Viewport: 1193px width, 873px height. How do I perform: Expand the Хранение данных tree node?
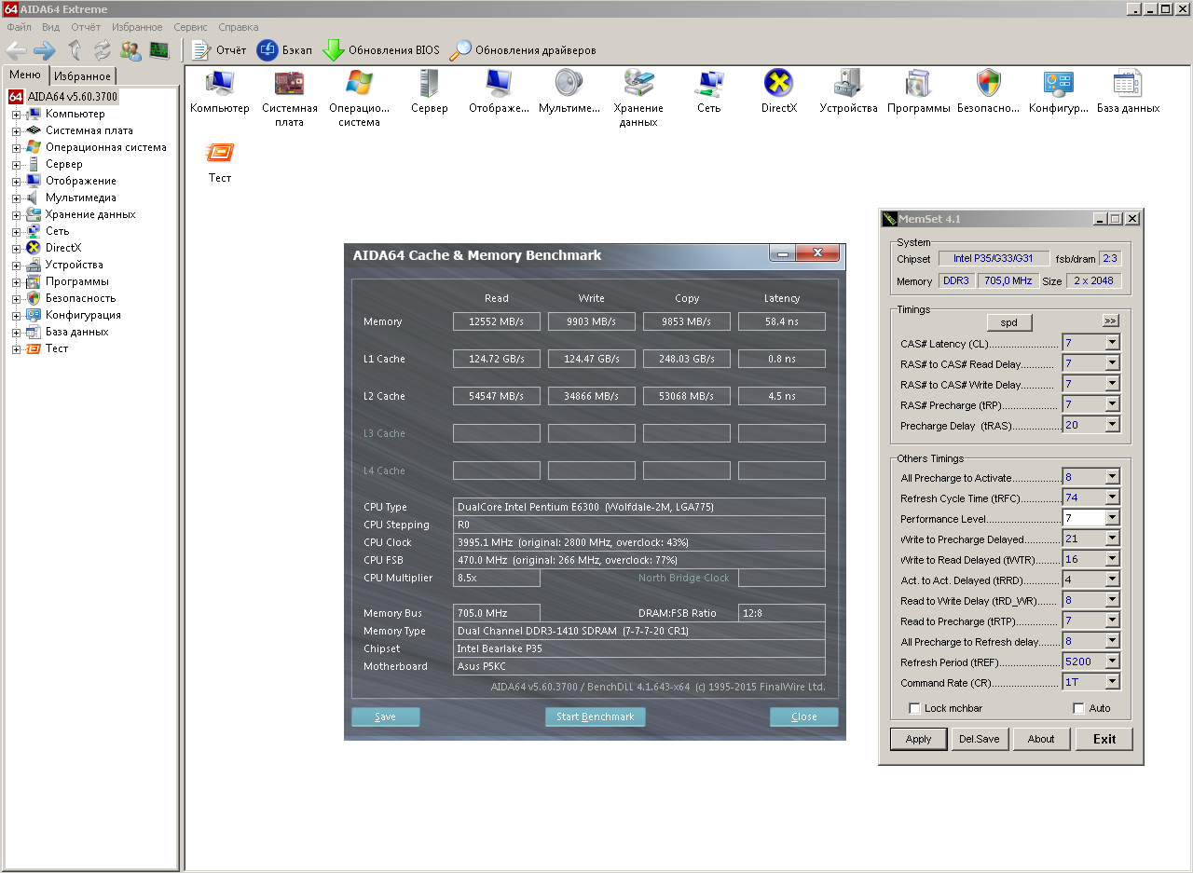pyautogui.click(x=16, y=215)
